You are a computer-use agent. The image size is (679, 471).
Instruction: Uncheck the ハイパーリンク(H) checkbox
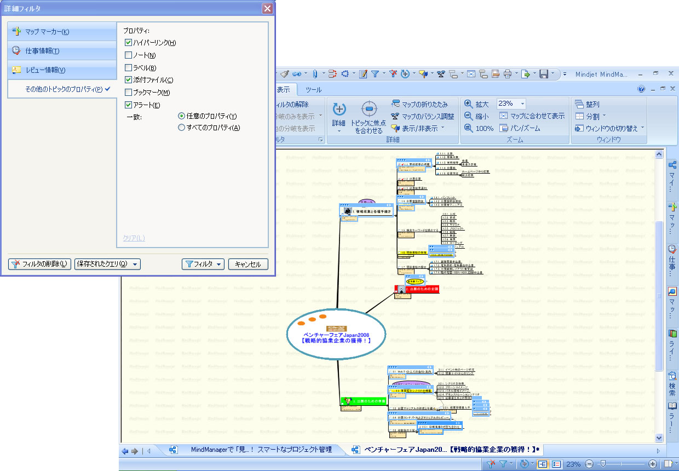coord(128,43)
